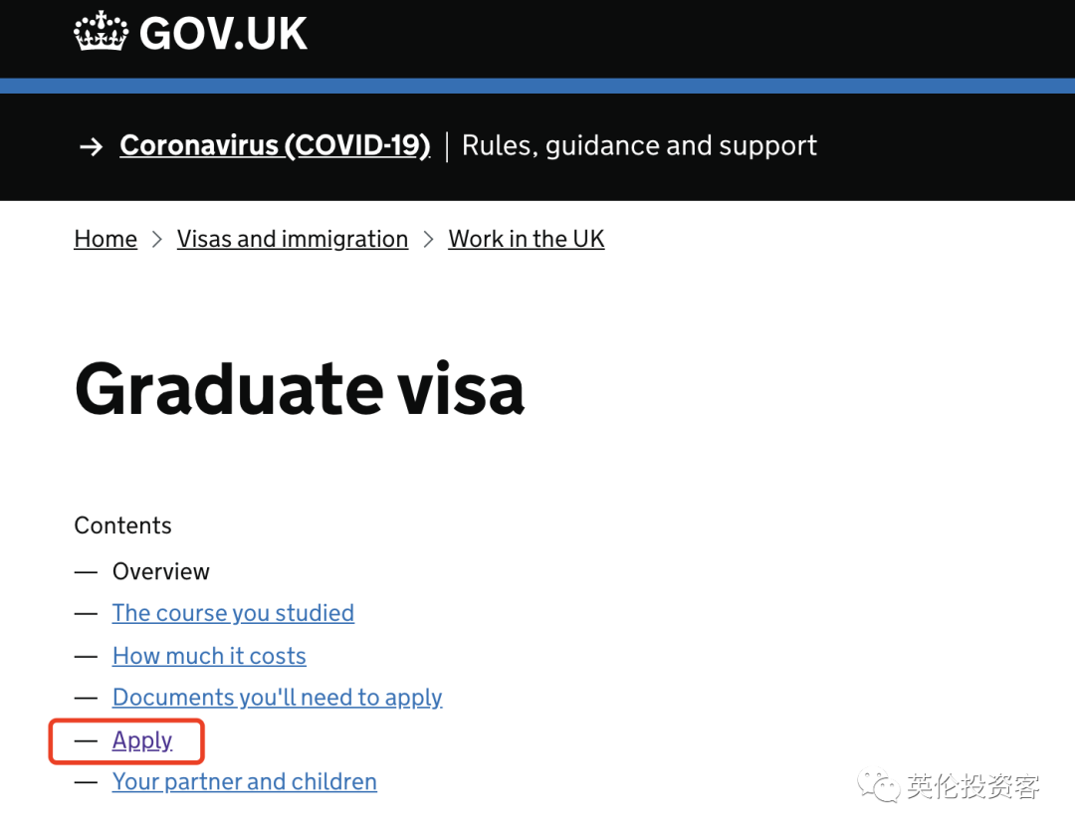Open Documents you'll need to apply

(277, 698)
